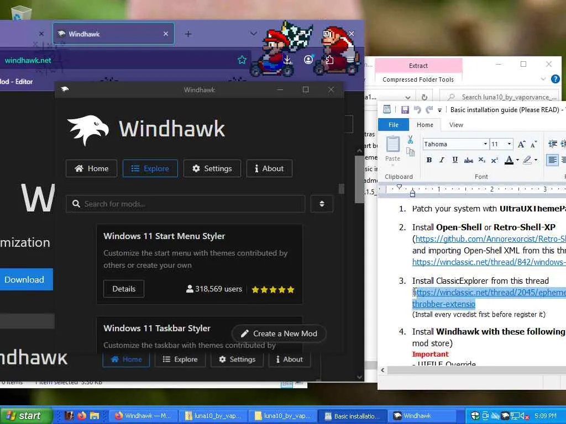Click the Redo arrow in WordPad

429,110
